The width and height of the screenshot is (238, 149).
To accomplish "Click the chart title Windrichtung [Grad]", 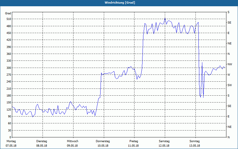I will tap(120, 3).
